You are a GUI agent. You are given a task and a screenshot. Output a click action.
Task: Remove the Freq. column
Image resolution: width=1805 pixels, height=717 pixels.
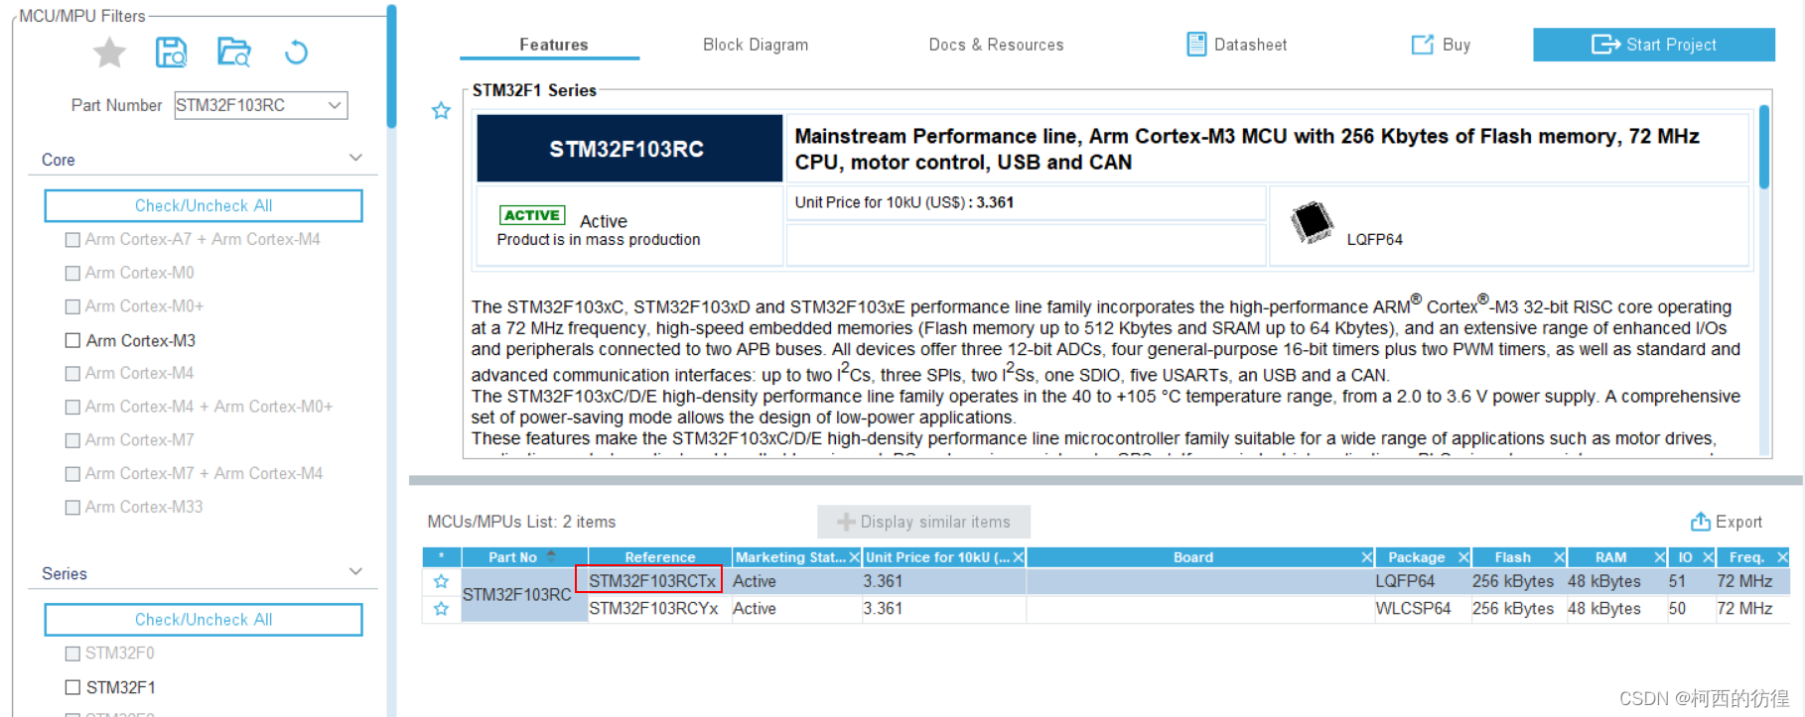click(1782, 557)
